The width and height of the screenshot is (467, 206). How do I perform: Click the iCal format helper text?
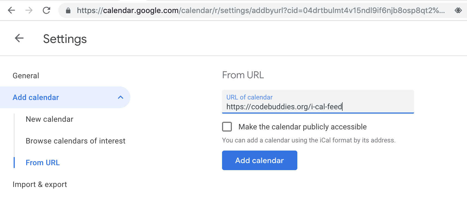click(x=309, y=140)
